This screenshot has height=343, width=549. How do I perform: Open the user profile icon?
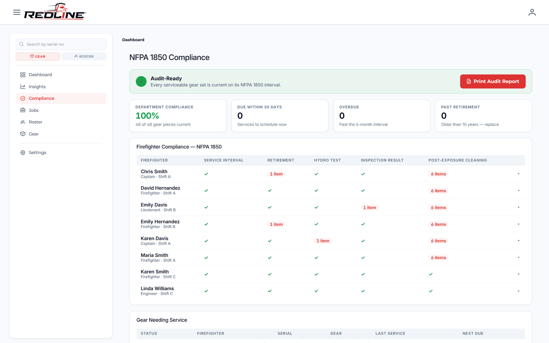pos(532,12)
